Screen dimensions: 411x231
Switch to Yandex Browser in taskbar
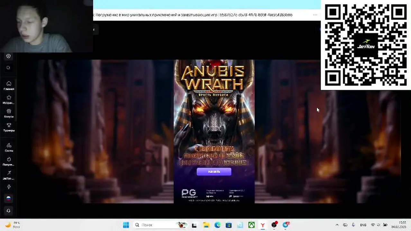[263, 225]
